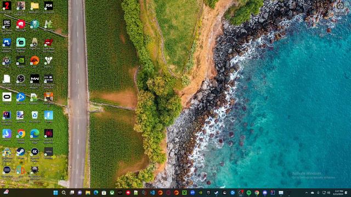Screen dimensions: 351x197
Task: Open the Xbox app in the taskbar
Action: 112,193
